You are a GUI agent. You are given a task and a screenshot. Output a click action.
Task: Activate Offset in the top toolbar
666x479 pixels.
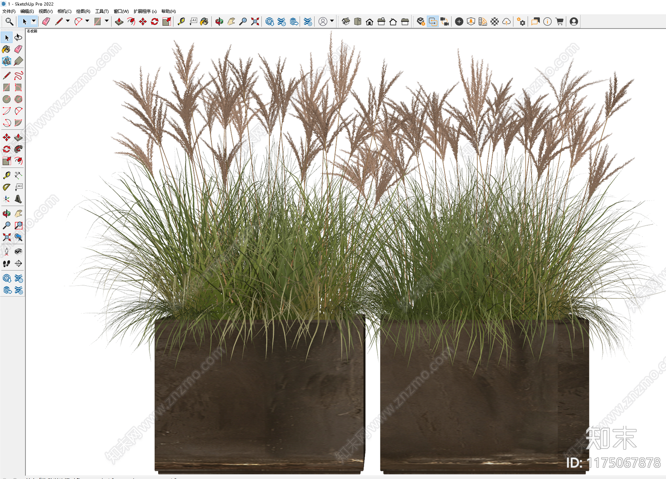[x=131, y=22]
